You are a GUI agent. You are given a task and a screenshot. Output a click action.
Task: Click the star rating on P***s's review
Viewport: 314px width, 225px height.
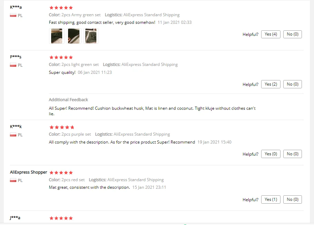[x=61, y=57]
